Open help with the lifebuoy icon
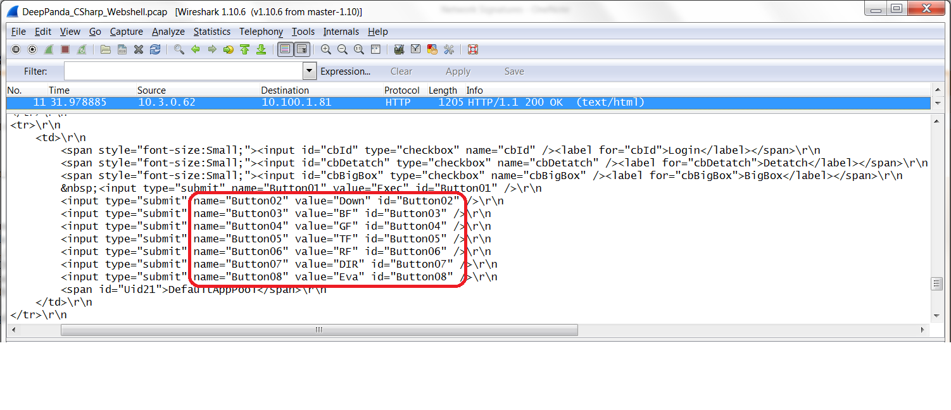The image size is (951, 410). (x=472, y=49)
